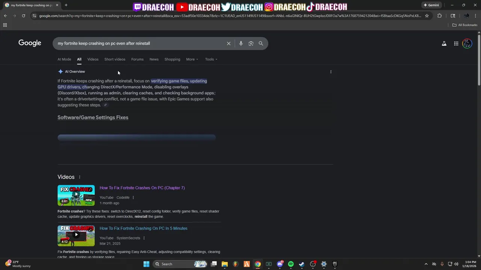
Task: Launch Epic Games from the taskbar
Action: 334,264
